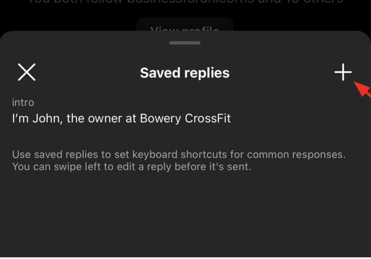Viewport: 371px width, 259px height.
Task: Click header space between X and title
Action: pyautogui.click(x=87, y=73)
